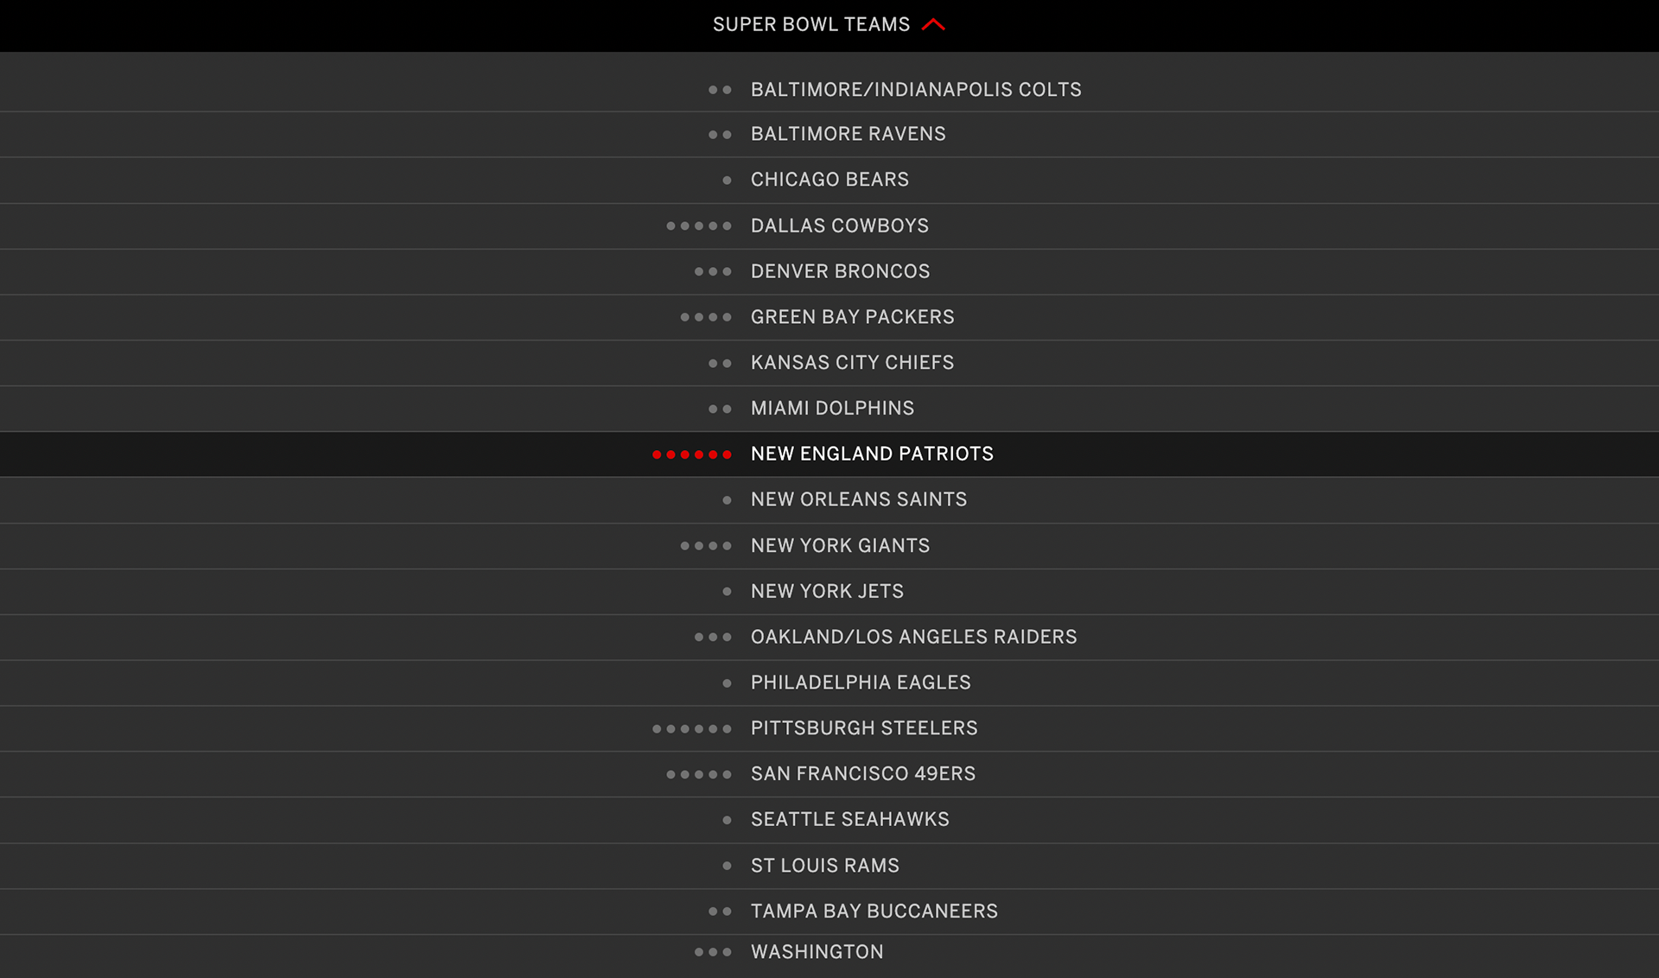Click the single dot next to New York Jets
Image resolution: width=1659 pixels, height=978 pixels.
[x=727, y=592]
